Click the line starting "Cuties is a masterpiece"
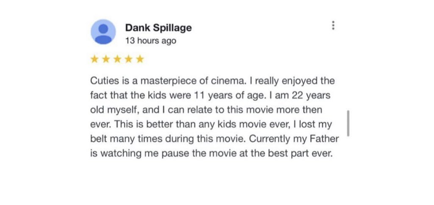 [x=213, y=81]
